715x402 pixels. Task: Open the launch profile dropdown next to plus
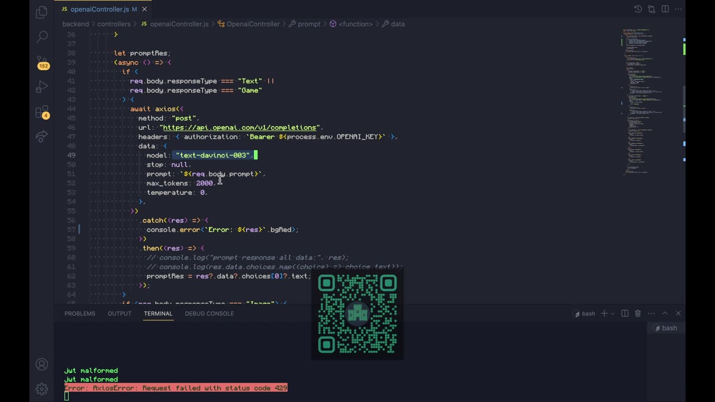[x=613, y=313]
